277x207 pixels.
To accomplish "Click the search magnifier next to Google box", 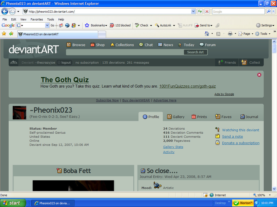I will pos(269,11).
